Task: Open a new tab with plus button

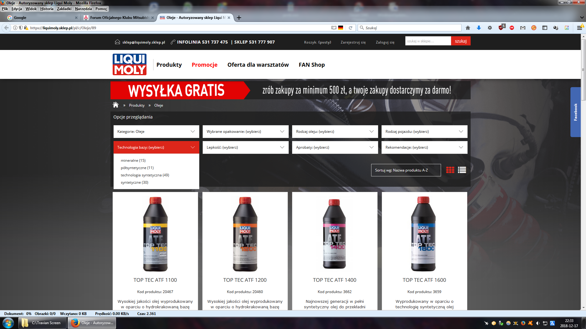Action: tap(239, 18)
